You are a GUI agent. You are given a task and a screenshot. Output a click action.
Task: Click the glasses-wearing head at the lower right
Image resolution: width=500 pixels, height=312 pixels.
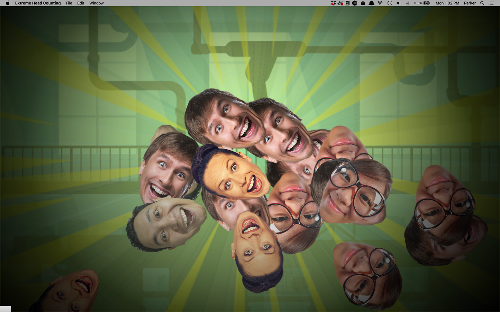tap(367, 275)
